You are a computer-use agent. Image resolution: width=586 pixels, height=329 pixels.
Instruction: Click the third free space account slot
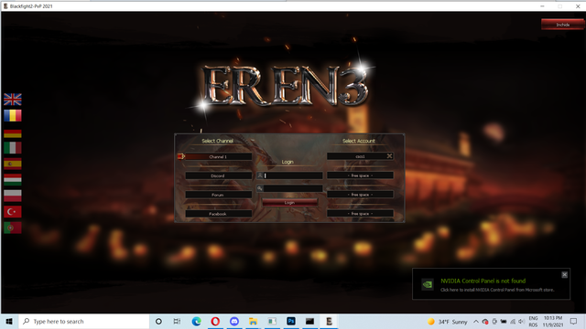[x=360, y=213]
